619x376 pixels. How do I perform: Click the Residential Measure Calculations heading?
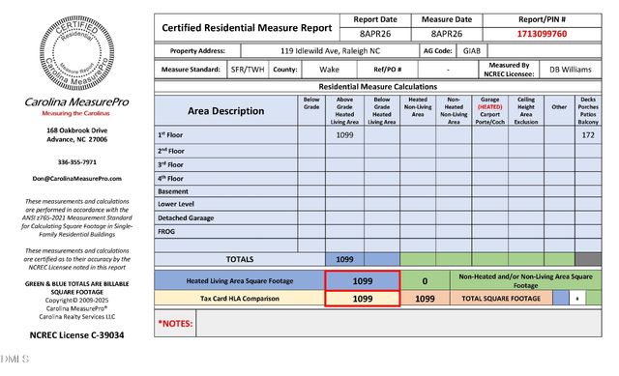[x=378, y=86]
